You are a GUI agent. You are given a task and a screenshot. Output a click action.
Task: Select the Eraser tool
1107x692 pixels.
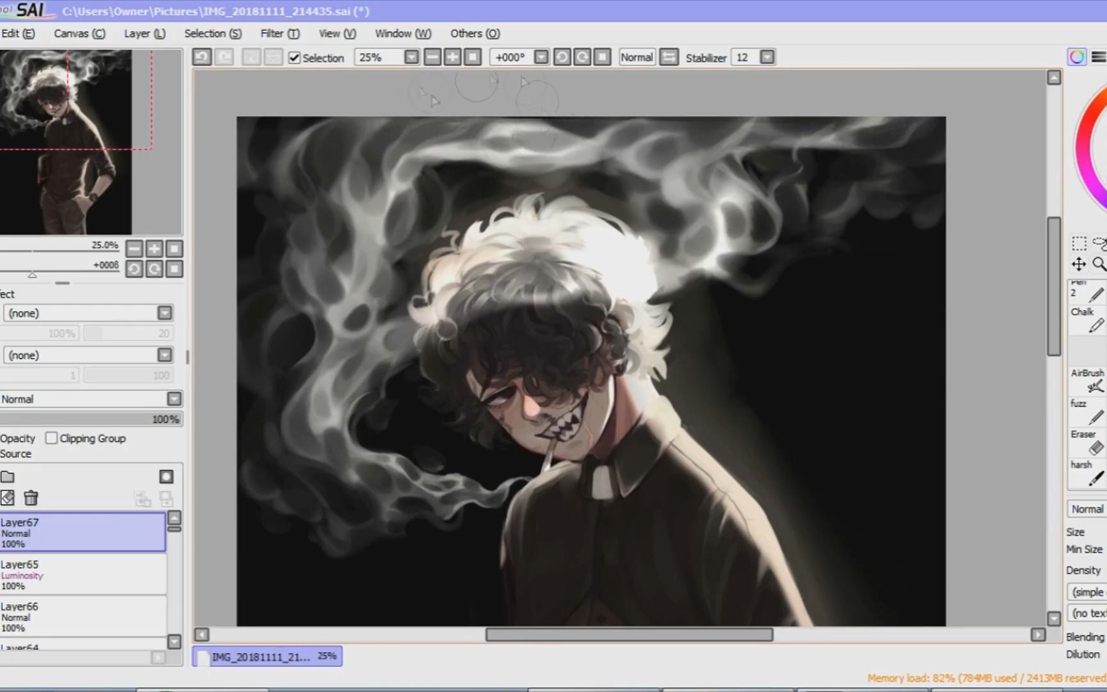1088,442
